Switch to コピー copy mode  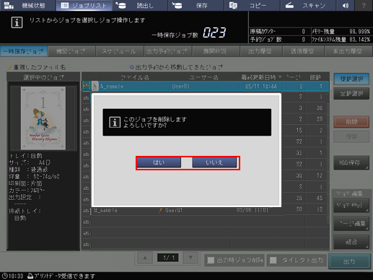(252, 5)
